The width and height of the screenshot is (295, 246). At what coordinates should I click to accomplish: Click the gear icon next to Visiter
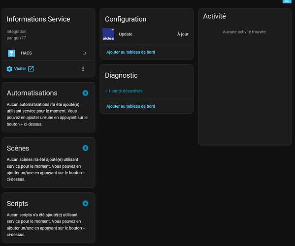[9, 69]
